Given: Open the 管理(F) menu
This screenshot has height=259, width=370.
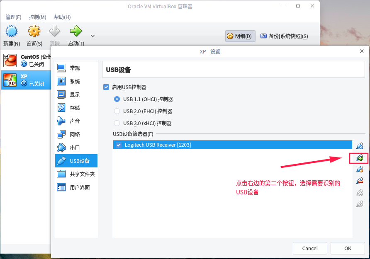Looking at the screenshot, I should tap(13, 17).
